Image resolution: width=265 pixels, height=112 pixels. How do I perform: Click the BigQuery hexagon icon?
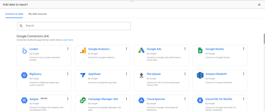pos(24,76)
